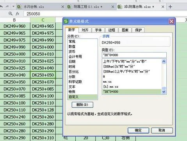Select 时间 in the category list

tap(82, 67)
